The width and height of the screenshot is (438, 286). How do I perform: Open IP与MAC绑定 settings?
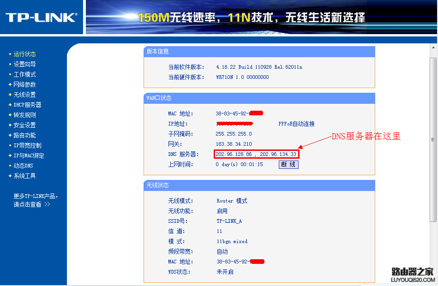point(29,155)
